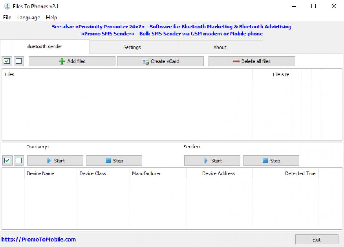The height and width of the screenshot is (247, 344).
Task: Uncheck all files using the empty-box button
Action: pos(19,61)
